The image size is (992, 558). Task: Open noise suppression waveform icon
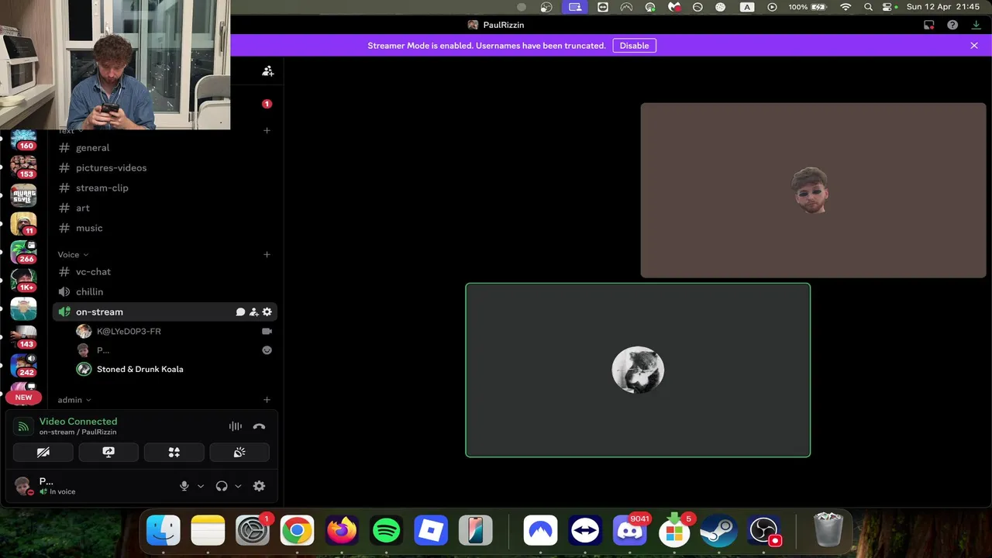236,426
